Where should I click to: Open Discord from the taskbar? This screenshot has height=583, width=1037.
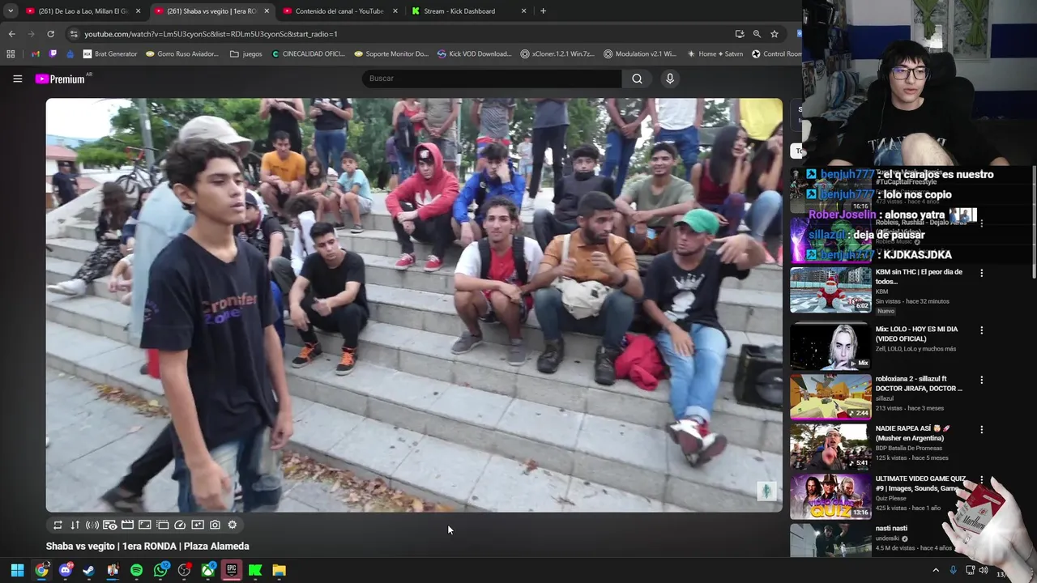65,570
